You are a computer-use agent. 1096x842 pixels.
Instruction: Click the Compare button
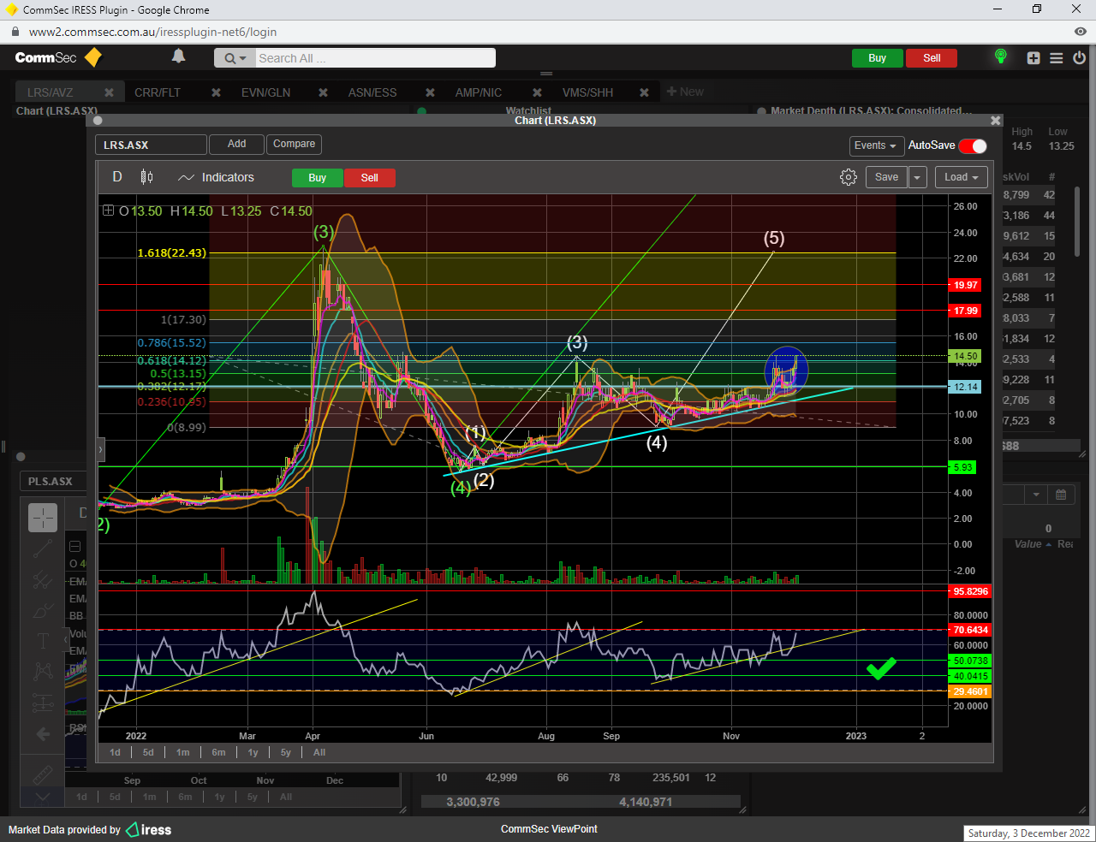[294, 144]
